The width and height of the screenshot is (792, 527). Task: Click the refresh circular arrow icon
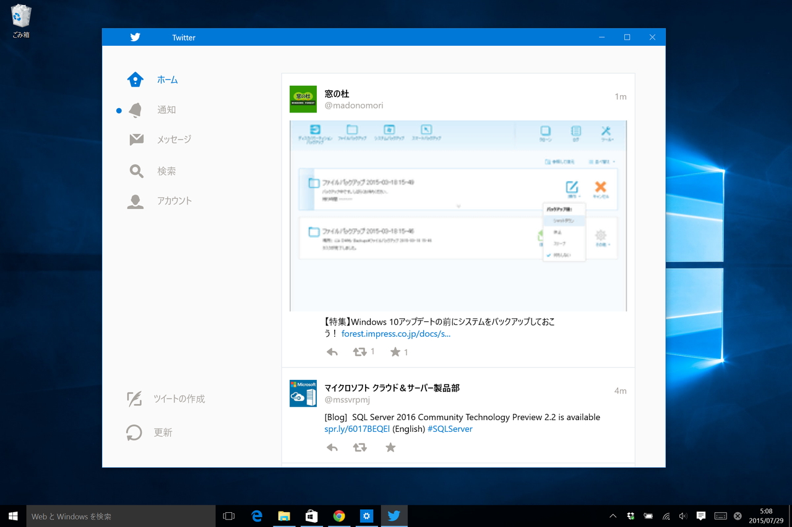134,432
